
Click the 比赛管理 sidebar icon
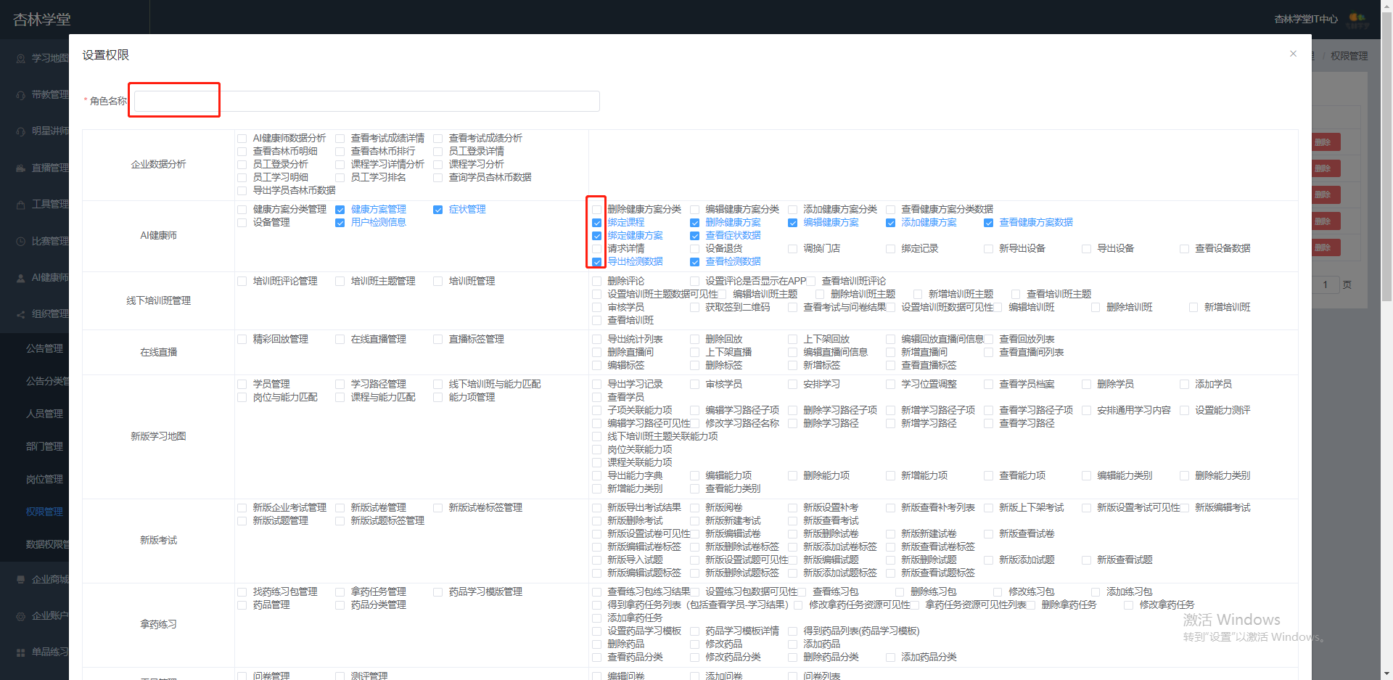point(20,241)
